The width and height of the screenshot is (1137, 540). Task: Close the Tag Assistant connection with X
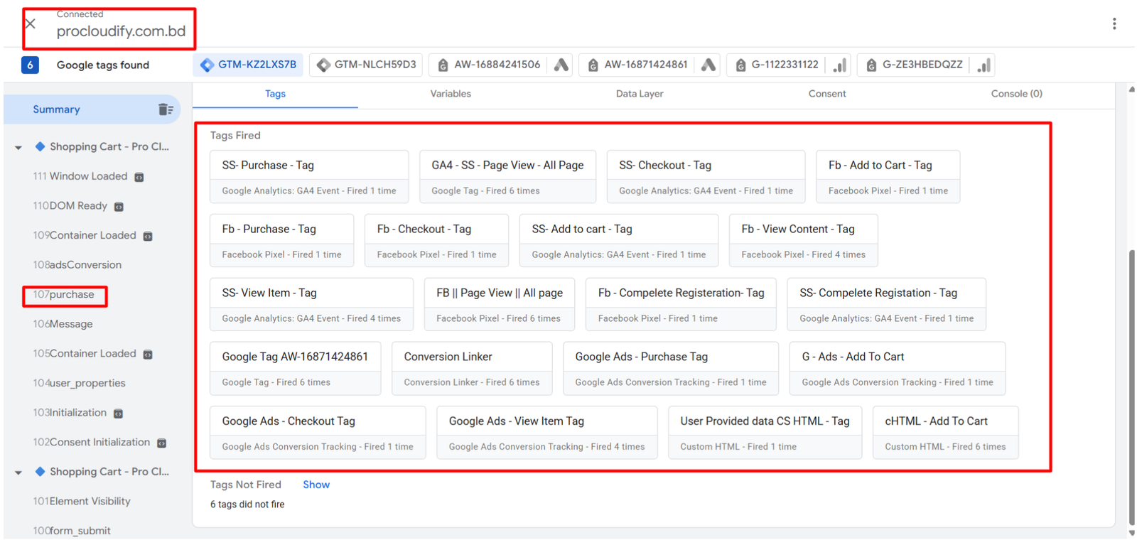tap(31, 24)
